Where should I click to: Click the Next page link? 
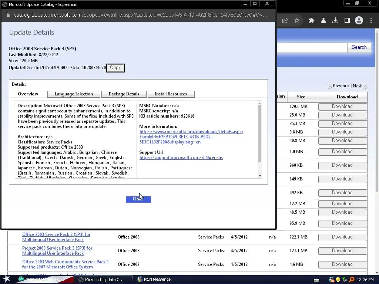coord(357,86)
